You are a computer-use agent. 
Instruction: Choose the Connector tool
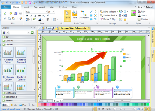point(84,16)
